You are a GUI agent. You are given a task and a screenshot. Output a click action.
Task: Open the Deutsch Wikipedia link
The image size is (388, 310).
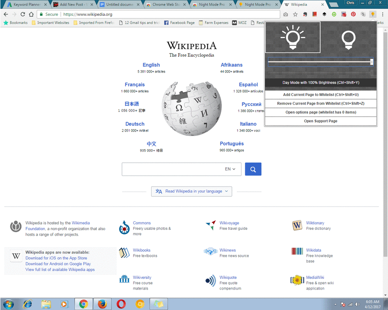click(x=135, y=124)
